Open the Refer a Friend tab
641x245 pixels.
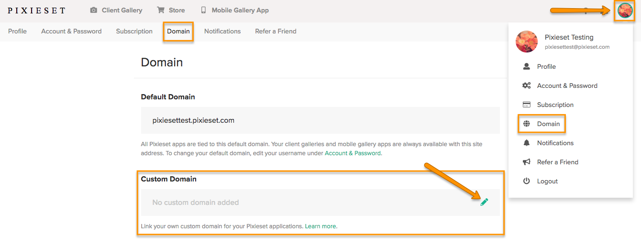pos(276,31)
